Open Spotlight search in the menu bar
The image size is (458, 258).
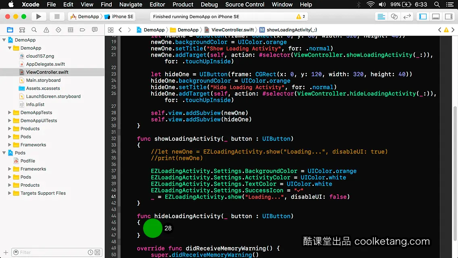(x=437, y=4)
